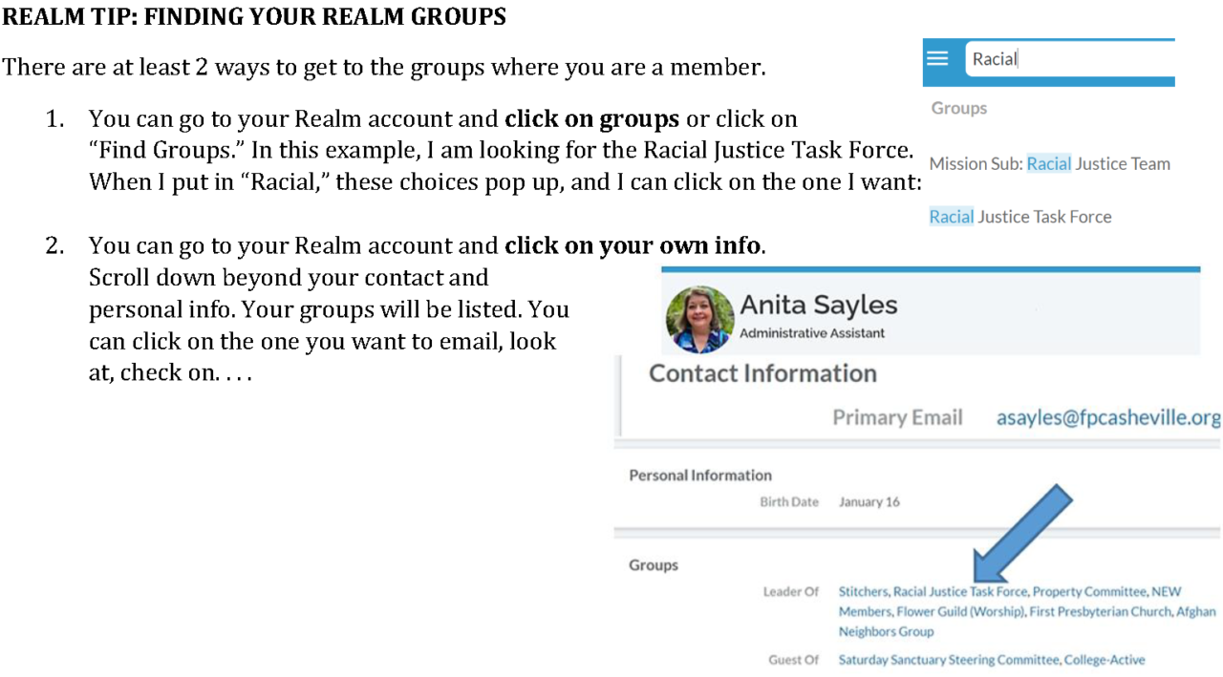Click the "Contact Information" heading
This screenshot has width=1223, height=677.
pyautogui.click(x=762, y=373)
